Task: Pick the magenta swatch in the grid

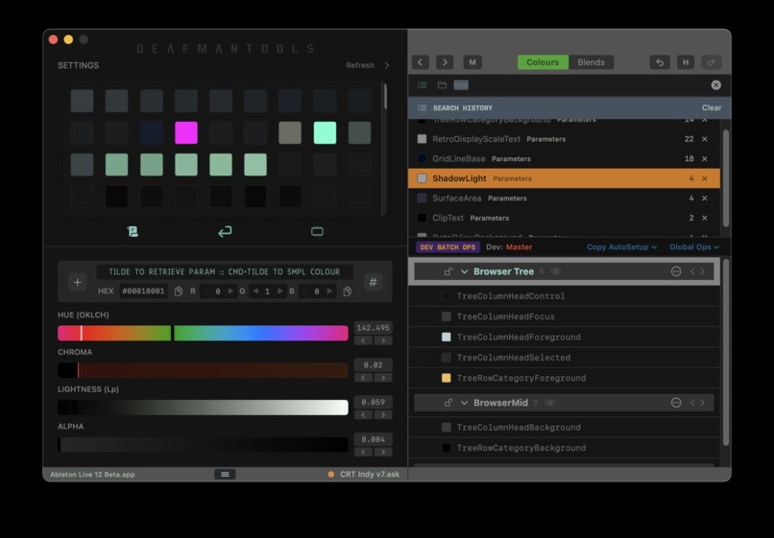Action: click(x=186, y=132)
